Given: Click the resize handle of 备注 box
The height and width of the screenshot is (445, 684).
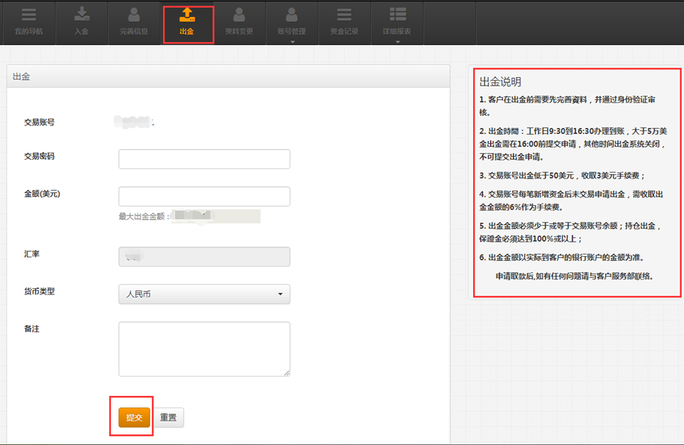Looking at the screenshot, I should coord(286,372).
